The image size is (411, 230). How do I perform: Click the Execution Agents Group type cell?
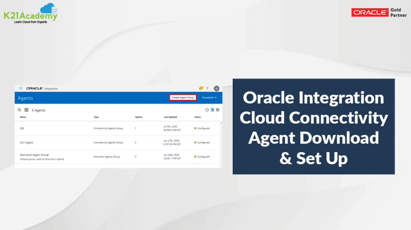(x=107, y=157)
